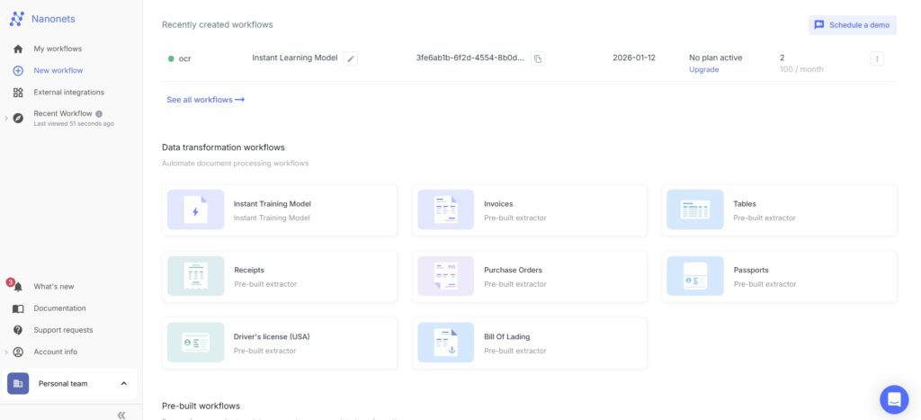Click the Documentation book icon
The width and height of the screenshot is (921, 420).
pos(18,308)
